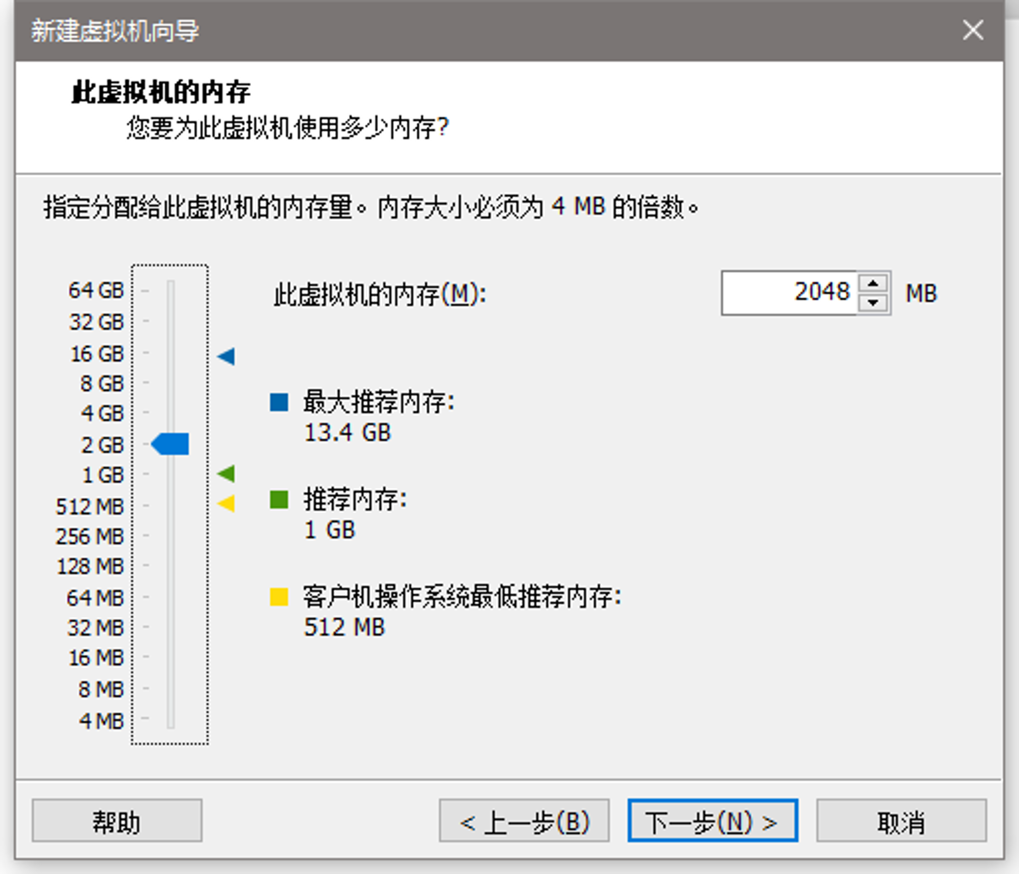Click the memory value field showing 2048
Screen dimensions: 1019x874
[x=790, y=293]
